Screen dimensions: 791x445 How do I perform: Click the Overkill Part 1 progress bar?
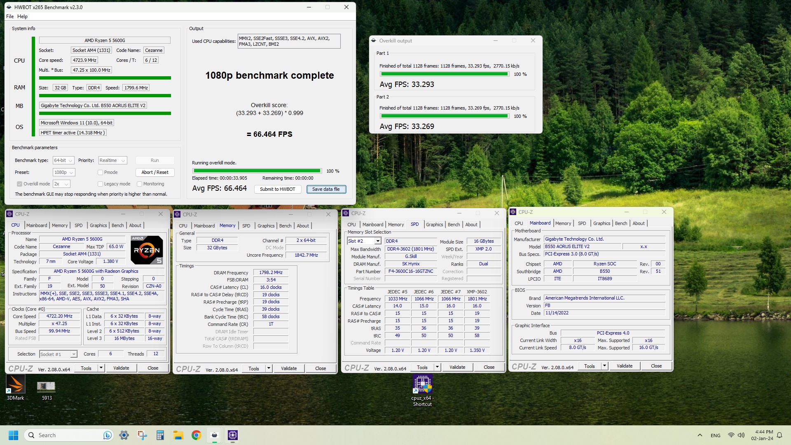(445, 74)
